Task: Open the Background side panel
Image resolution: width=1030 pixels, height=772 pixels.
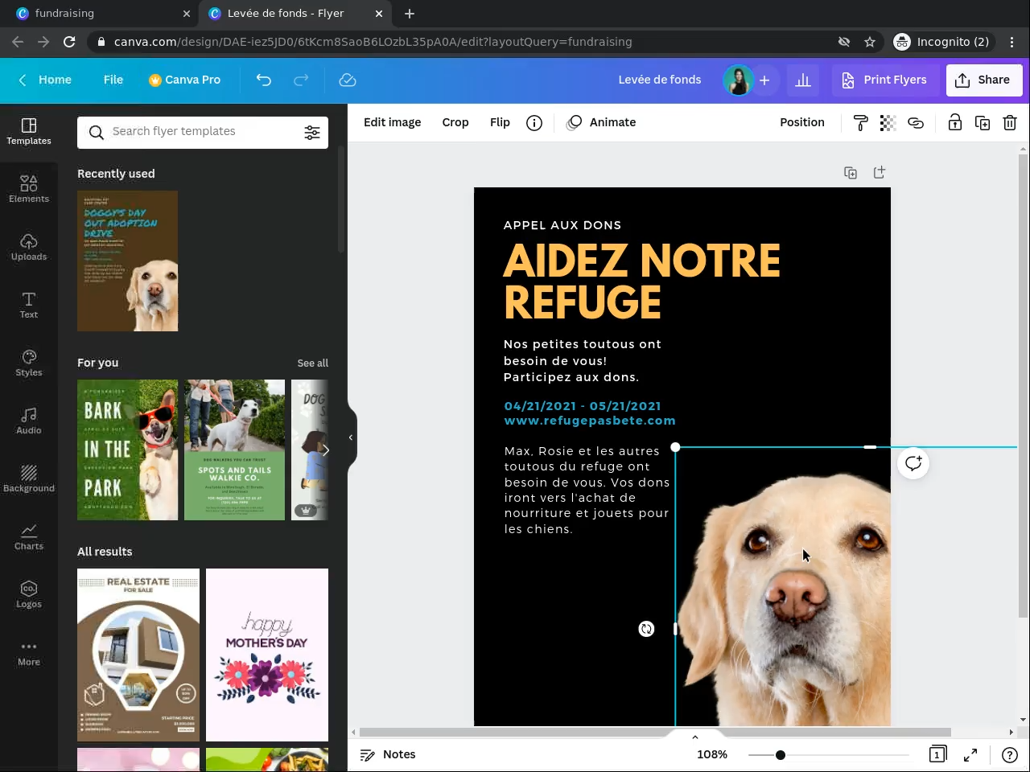Action: (29, 478)
